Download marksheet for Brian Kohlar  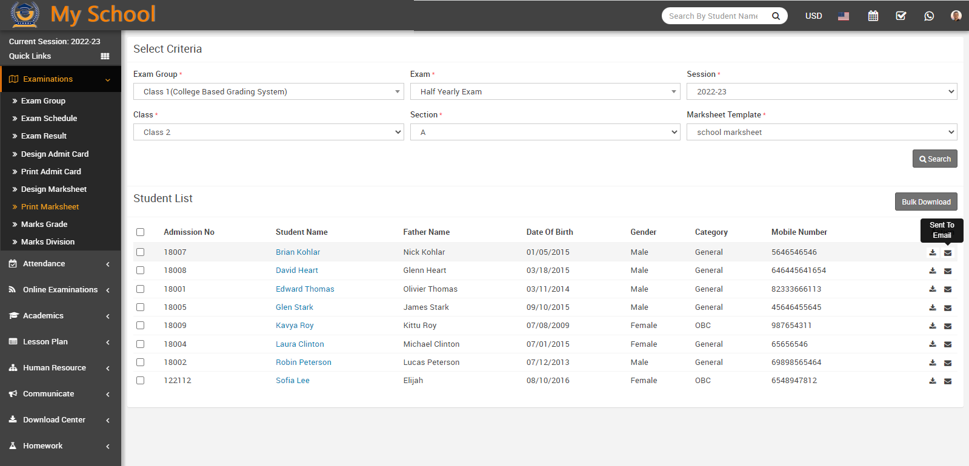point(933,252)
